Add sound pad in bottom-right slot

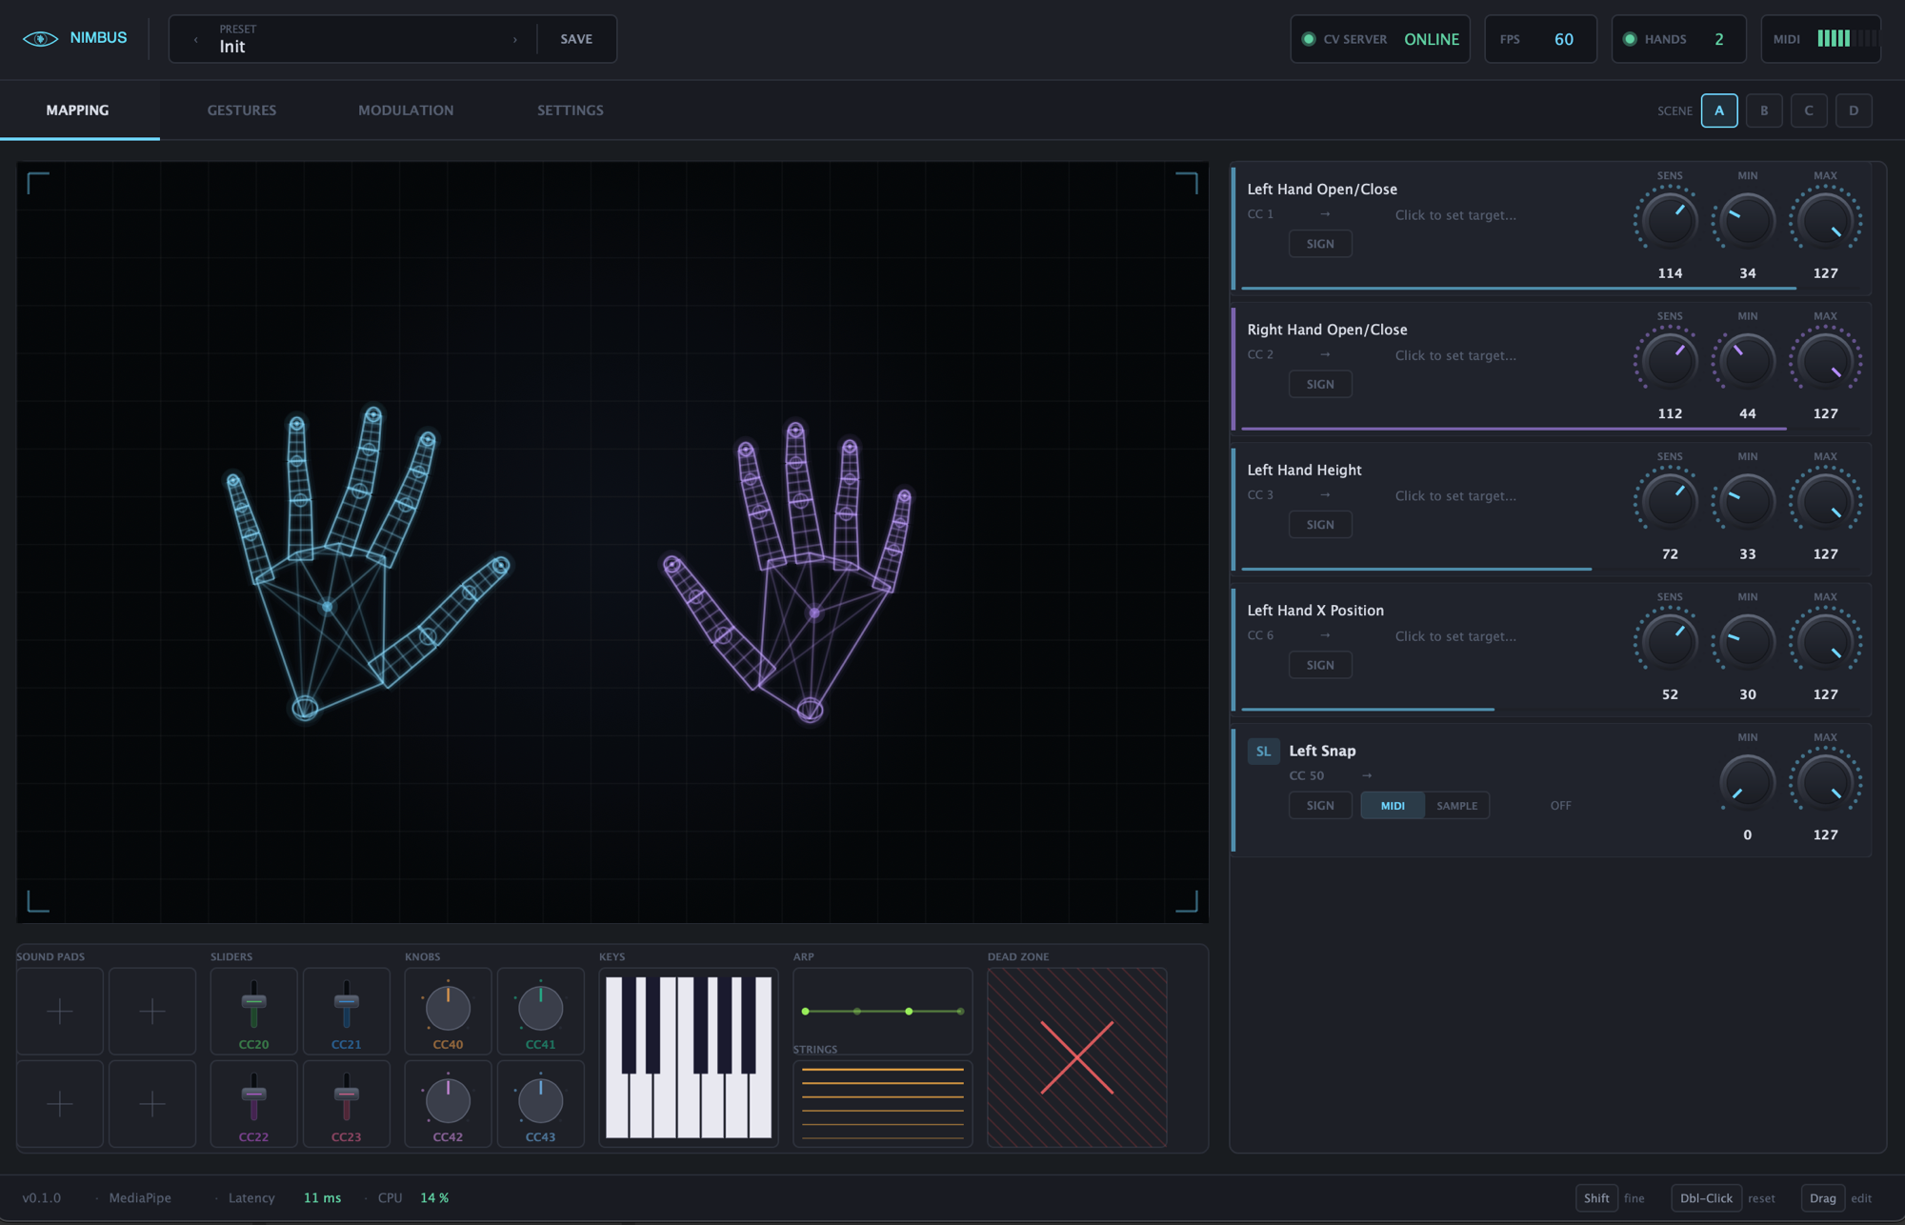click(x=152, y=1104)
